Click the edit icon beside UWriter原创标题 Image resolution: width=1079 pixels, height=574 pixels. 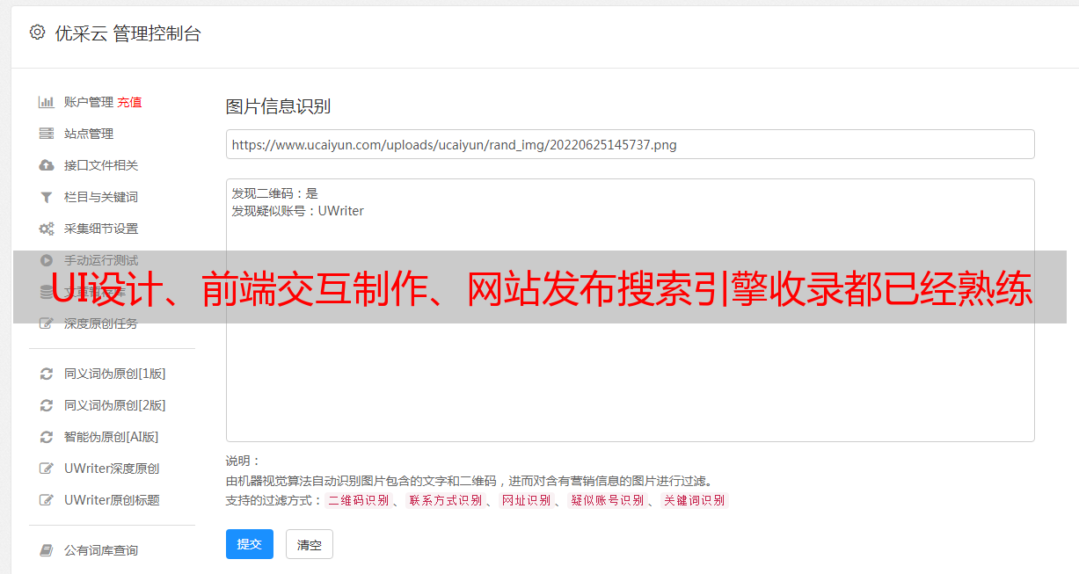coord(47,500)
